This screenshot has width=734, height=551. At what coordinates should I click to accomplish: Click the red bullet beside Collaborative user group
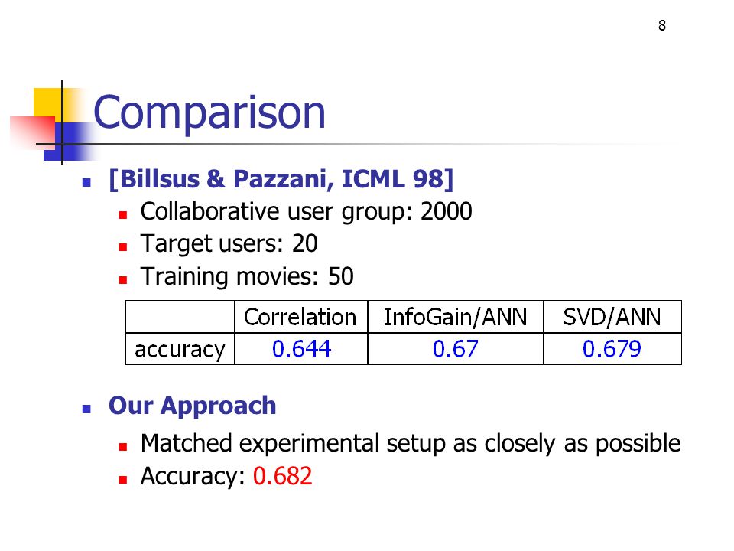click(123, 215)
